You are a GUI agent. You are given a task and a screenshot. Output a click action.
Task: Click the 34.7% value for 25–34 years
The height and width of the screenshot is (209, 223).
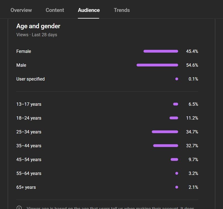click(192, 132)
